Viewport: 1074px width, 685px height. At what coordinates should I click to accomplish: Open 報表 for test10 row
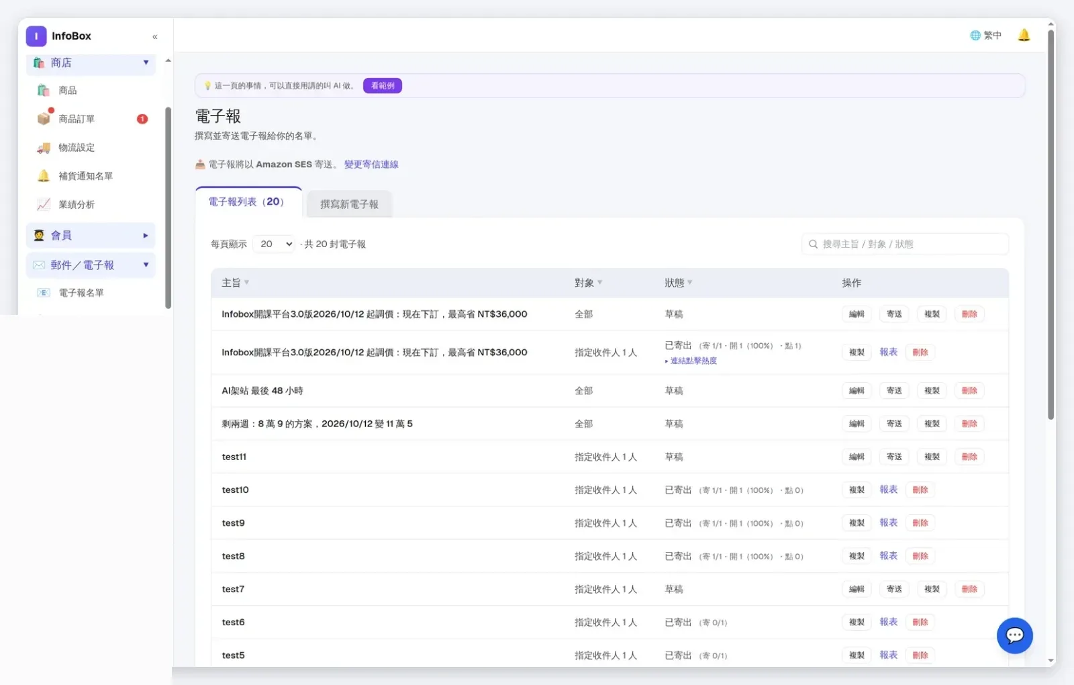(x=888, y=490)
